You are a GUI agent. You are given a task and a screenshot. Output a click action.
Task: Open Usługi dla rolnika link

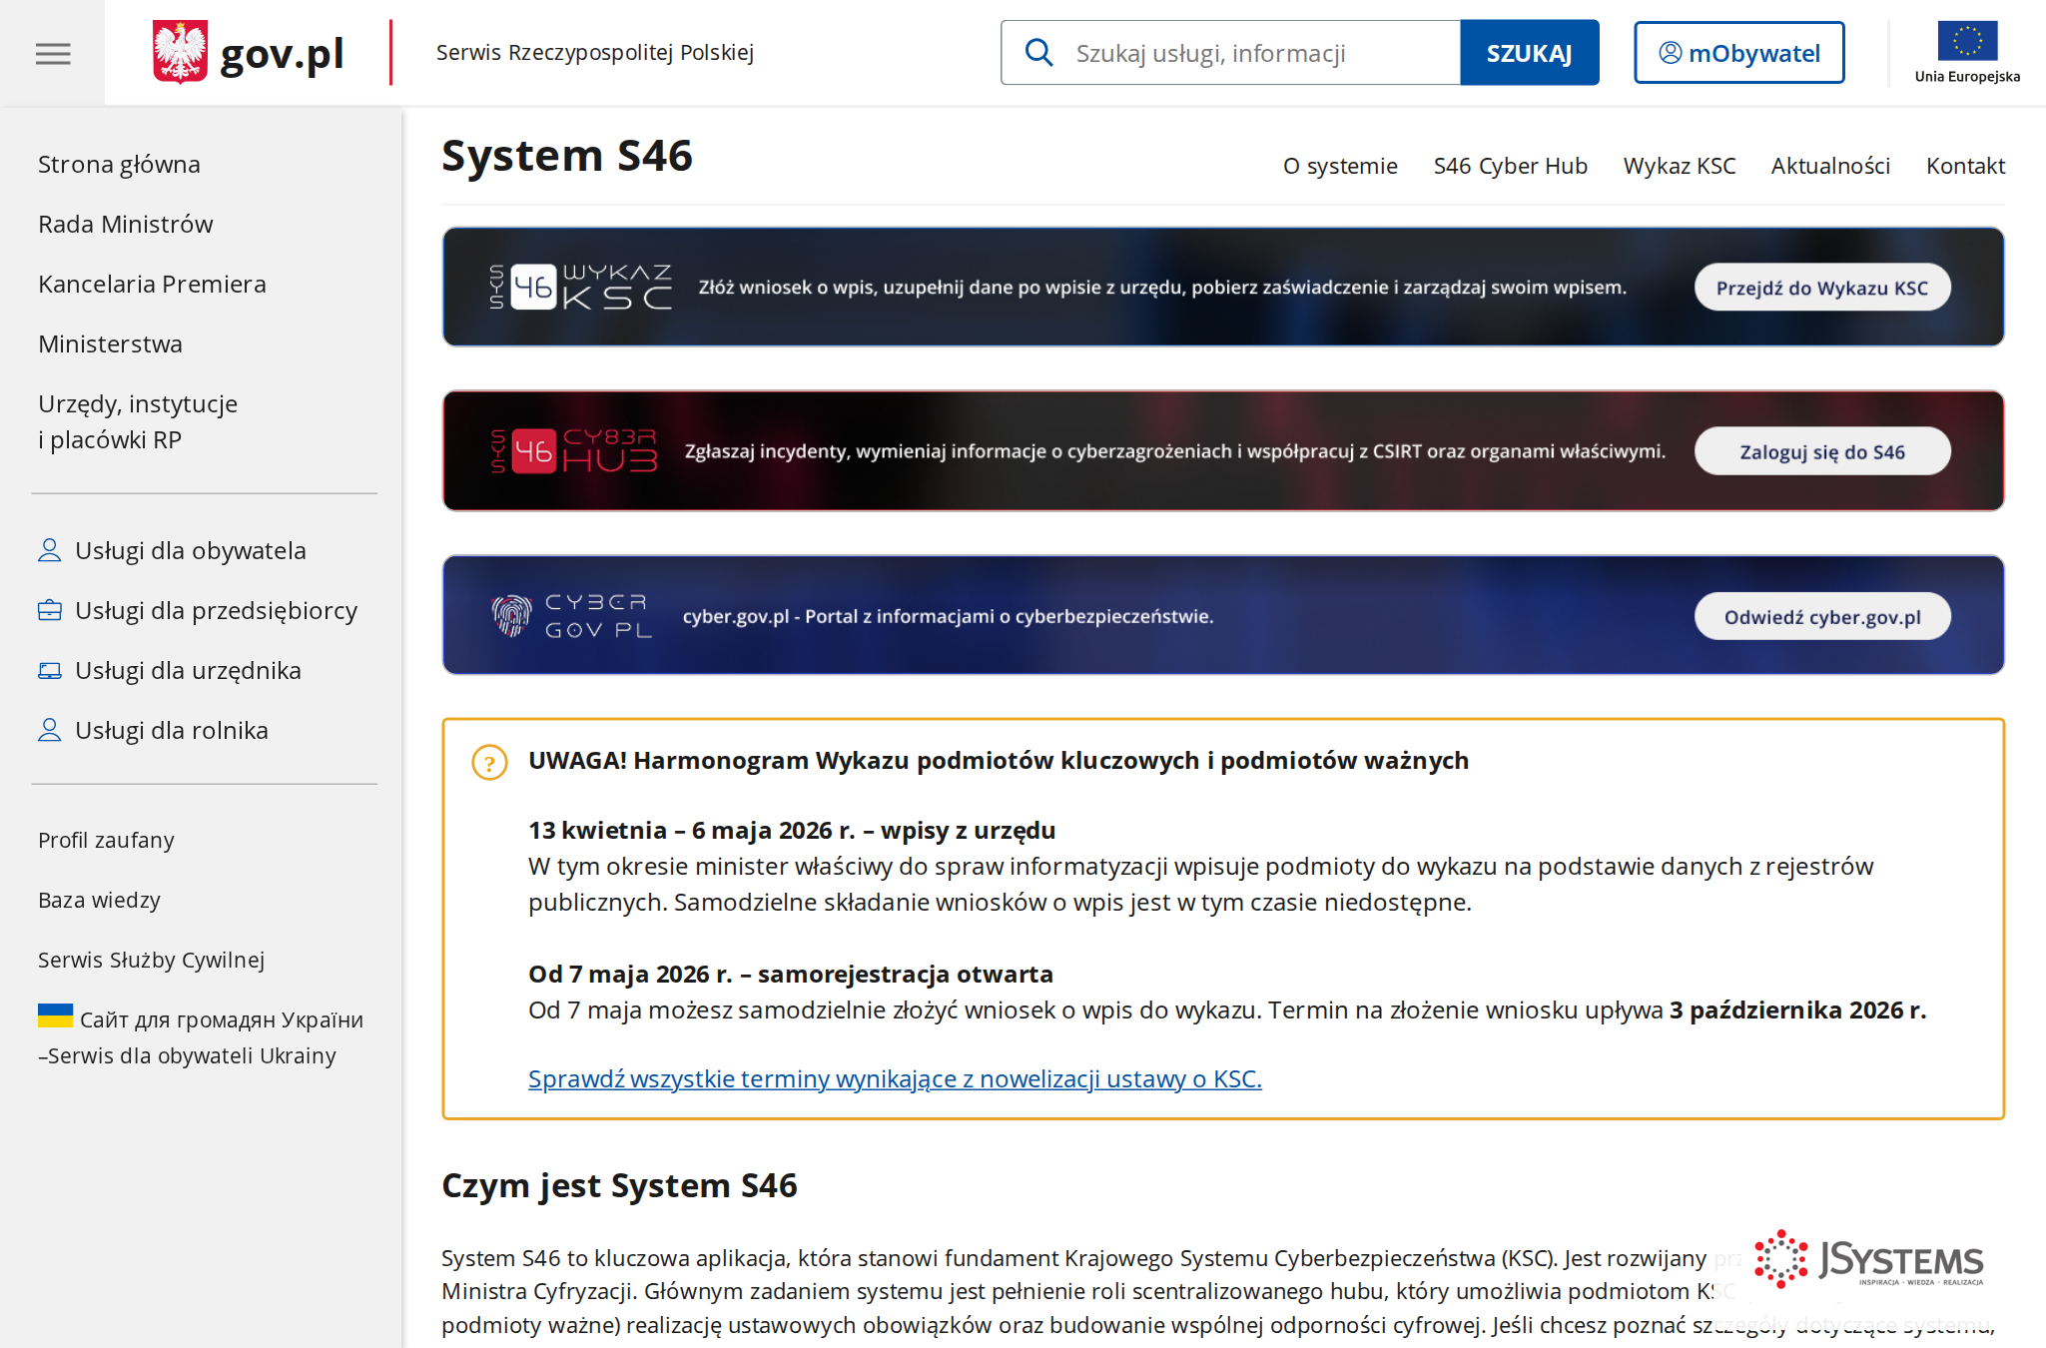153,730
